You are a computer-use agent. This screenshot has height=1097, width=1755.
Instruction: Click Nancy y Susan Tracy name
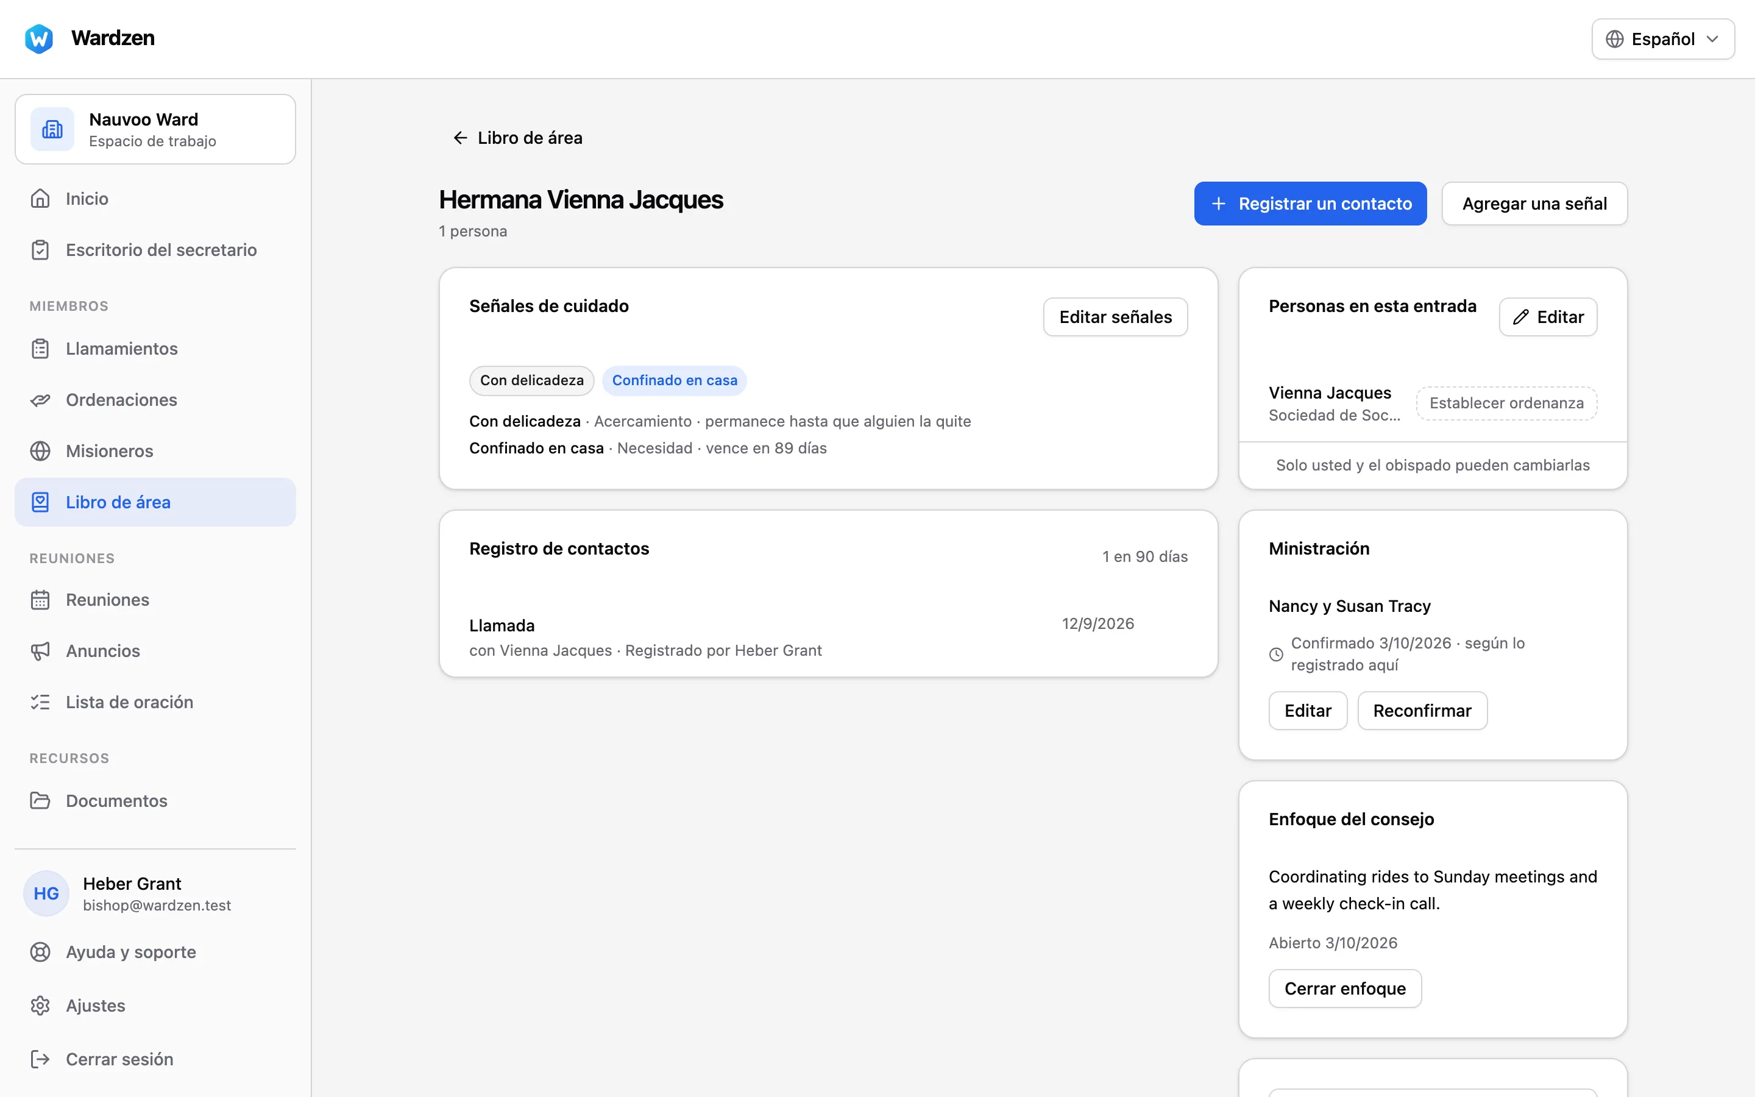pos(1350,606)
